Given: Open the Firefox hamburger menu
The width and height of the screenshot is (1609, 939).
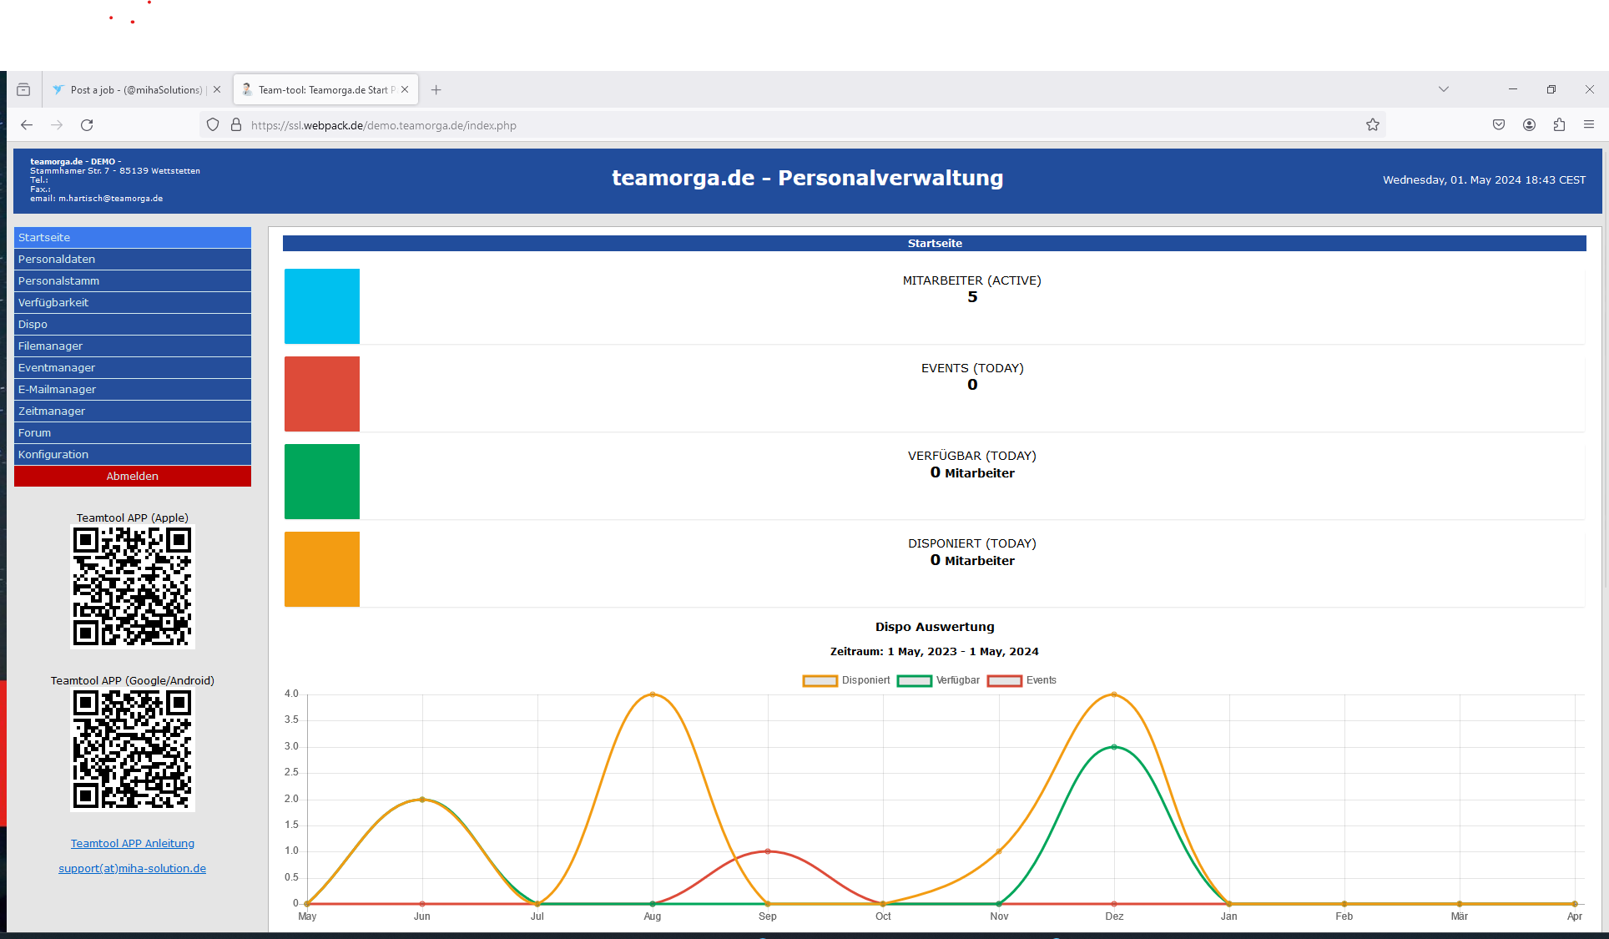Looking at the screenshot, I should click(1589, 125).
